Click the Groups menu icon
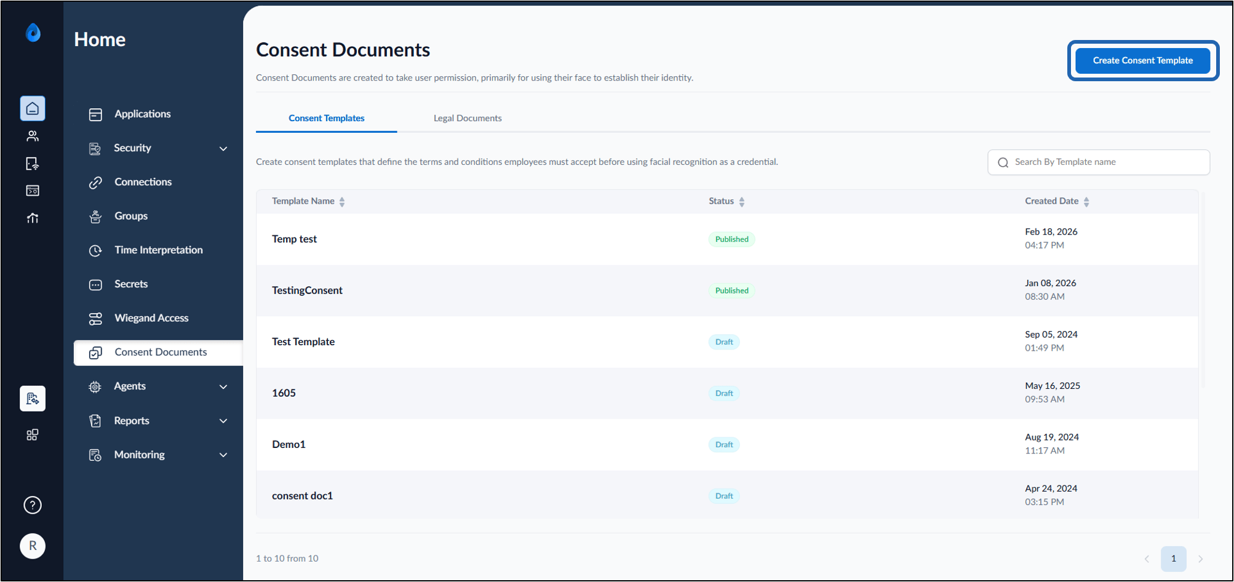The height and width of the screenshot is (582, 1234). click(95, 217)
